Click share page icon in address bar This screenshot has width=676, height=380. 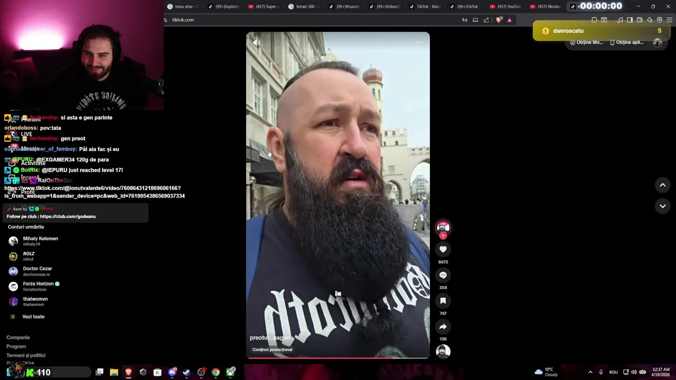pyautogui.click(x=486, y=20)
